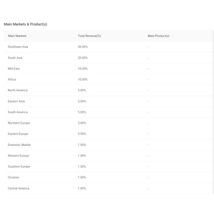Screen dimensions: 214x214
Task: Select the Southern Europe market entry
Action: [19, 167]
